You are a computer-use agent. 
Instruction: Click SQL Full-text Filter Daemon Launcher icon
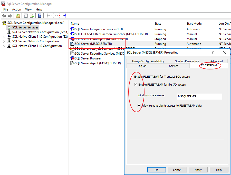[72, 34]
